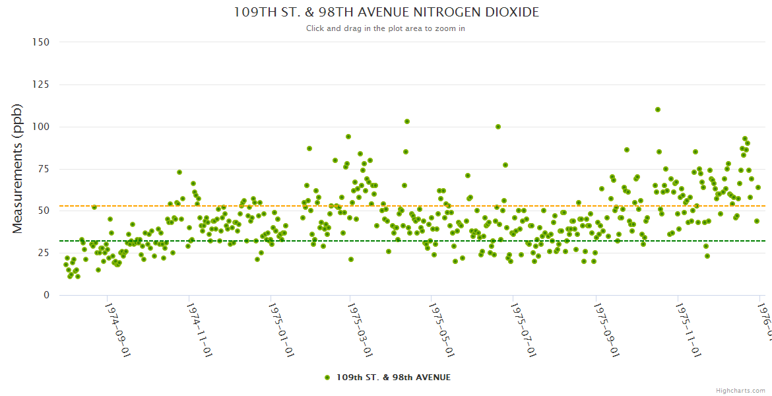Image resolution: width=772 pixels, height=396 pixels.
Task: Select the data point at 100 ppb
Action: click(x=498, y=127)
